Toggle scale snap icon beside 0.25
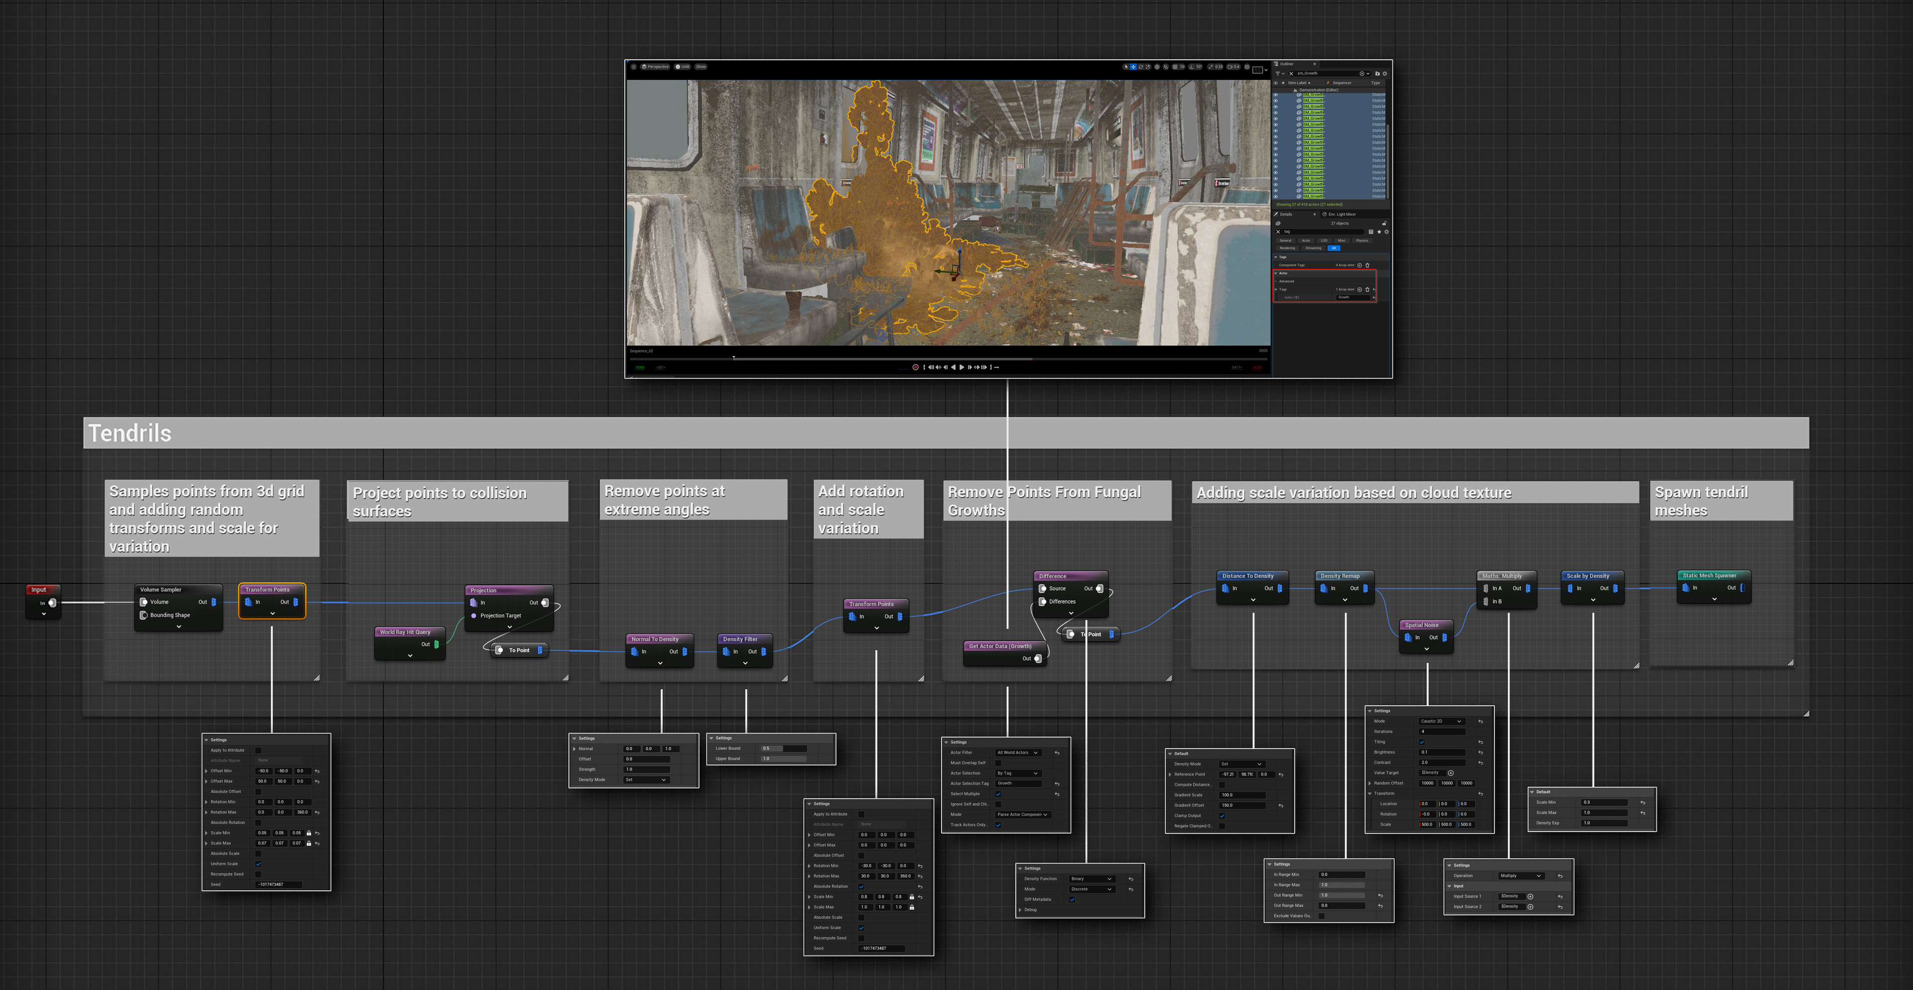 pyautogui.click(x=1211, y=67)
